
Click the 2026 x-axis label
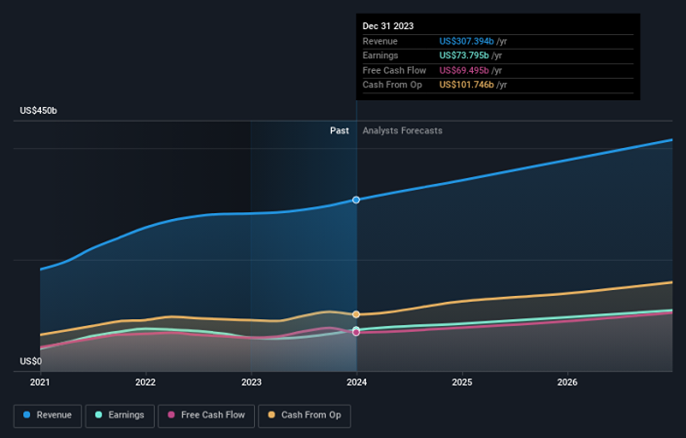(567, 383)
